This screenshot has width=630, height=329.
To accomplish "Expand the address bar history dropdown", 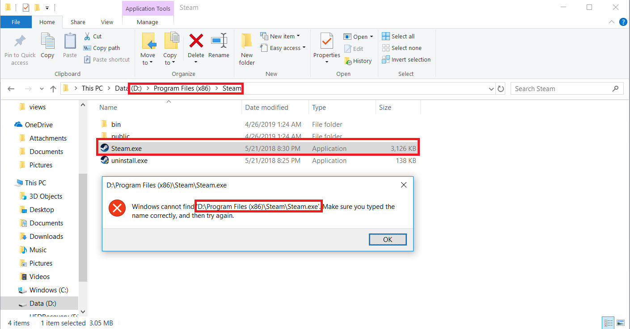I will 492,89.
